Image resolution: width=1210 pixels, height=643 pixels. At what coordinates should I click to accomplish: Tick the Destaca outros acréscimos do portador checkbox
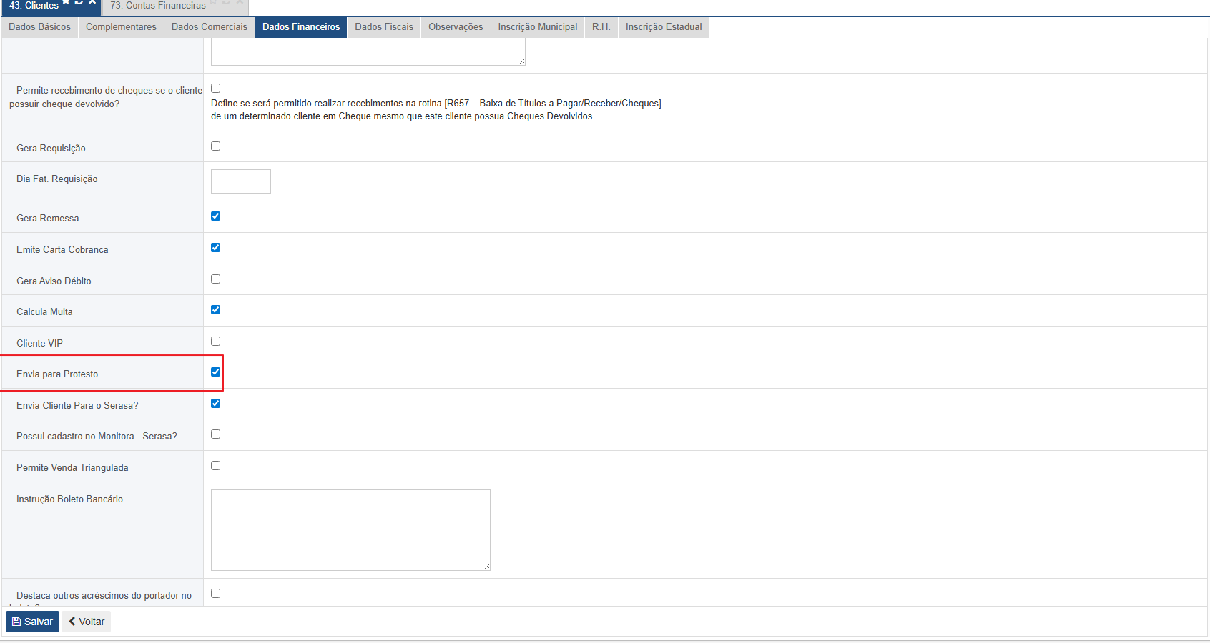pos(215,594)
